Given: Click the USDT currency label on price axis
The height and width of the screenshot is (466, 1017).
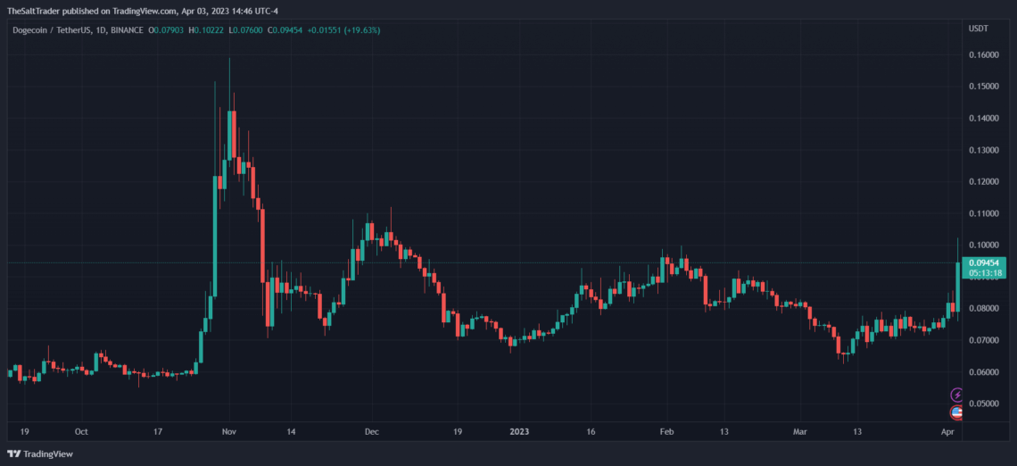Looking at the screenshot, I should 977,29.
